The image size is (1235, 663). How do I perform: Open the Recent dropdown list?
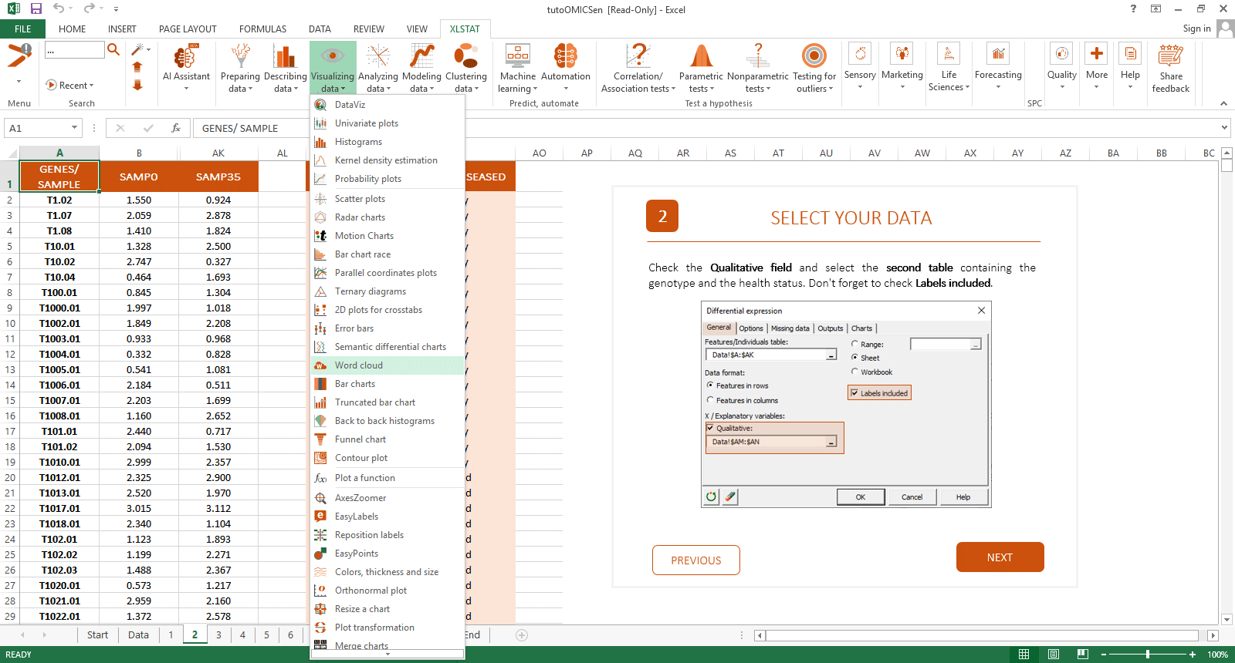click(71, 86)
